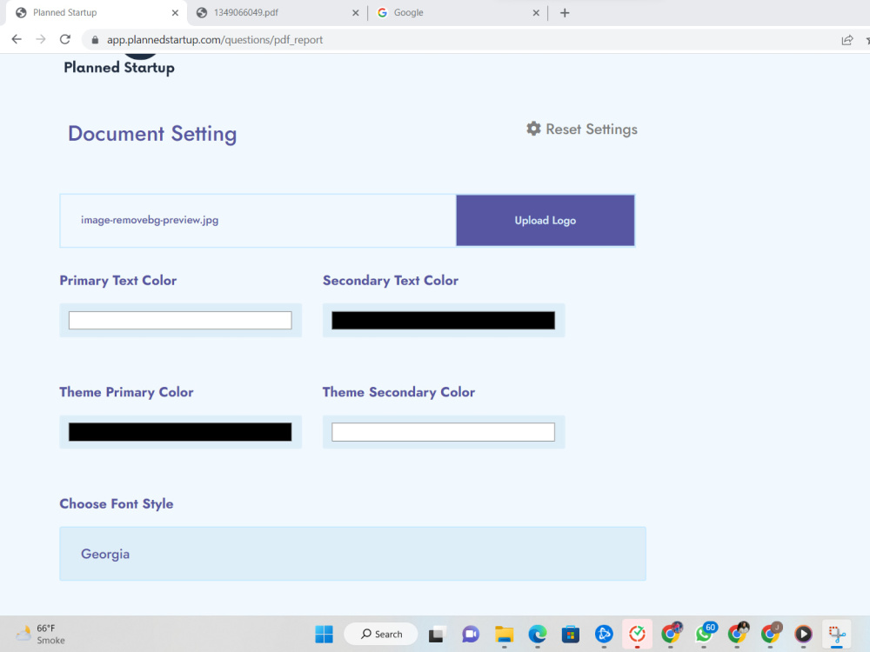Open the first Chrome profile taskbar icon
The width and height of the screenshot is (870, 652).
(x=671, y=633)
